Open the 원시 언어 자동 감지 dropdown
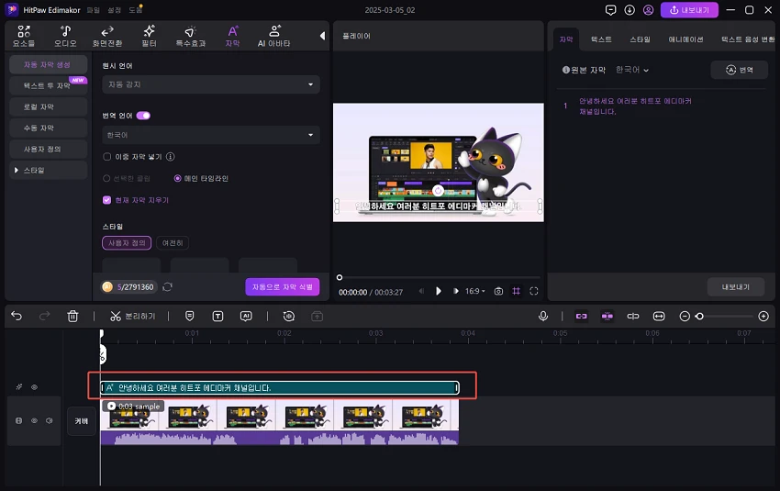 tap(211, 84)
